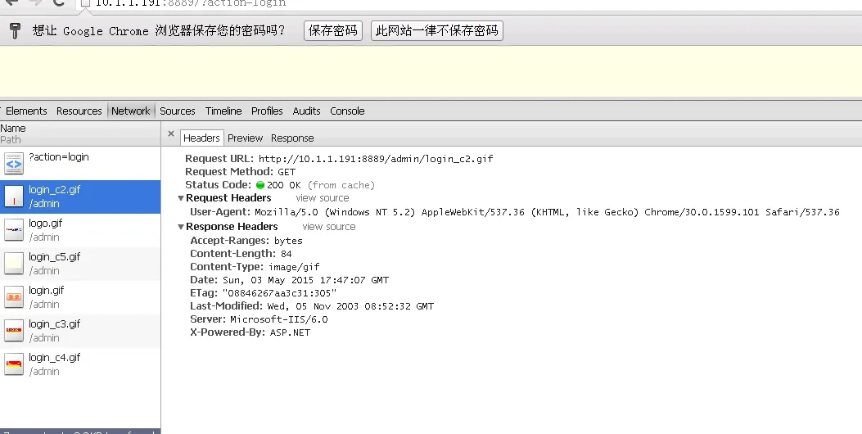This screenshot has width=862, height=434.
Task: Select the logo.gif request name
Action: click(x=46, y=224)
